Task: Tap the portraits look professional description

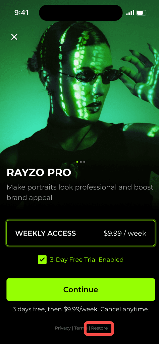Action: pos(80,193)
